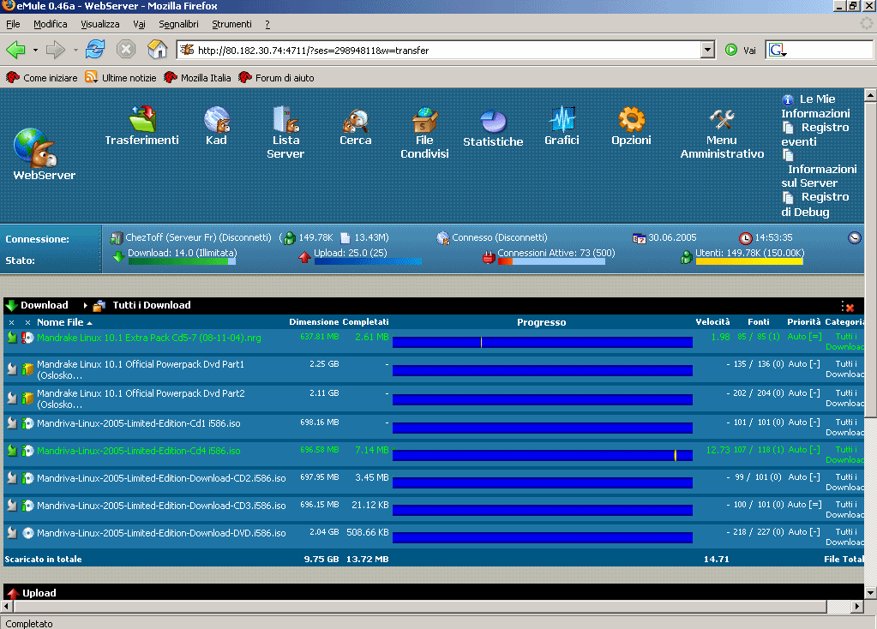Viewport: 877px width, 629px height.
Task: Click file type icon of Download-DVD.i586.iso row
Action: [28, 533]
